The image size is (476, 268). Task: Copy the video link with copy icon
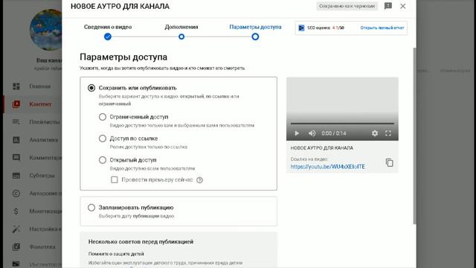pos(389,162)
